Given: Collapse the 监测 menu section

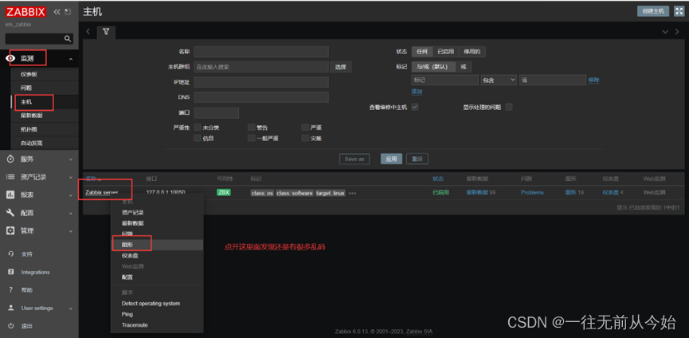Looking at the screenshot, I should [71, 59].
